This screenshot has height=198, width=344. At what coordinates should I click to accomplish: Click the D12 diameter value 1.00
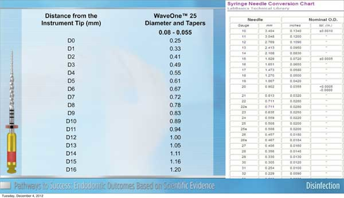tap(175, 137)
